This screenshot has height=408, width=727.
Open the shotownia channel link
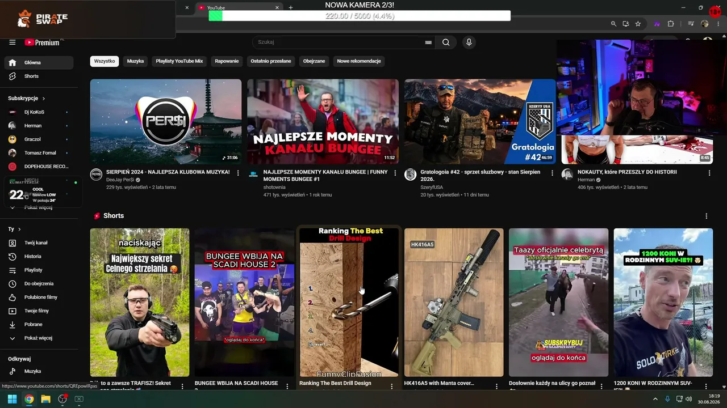274,188
